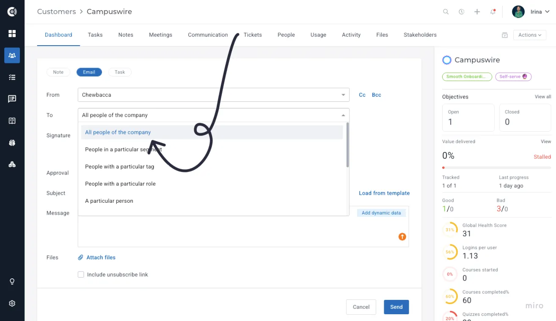Click the Send button
The width and height of the screenshot is (556, 321).
click(396, 307)
